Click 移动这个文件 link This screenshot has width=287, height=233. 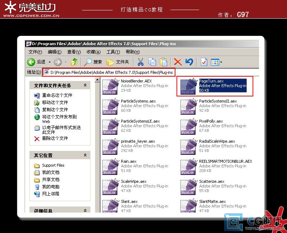[x=55, y=103]
